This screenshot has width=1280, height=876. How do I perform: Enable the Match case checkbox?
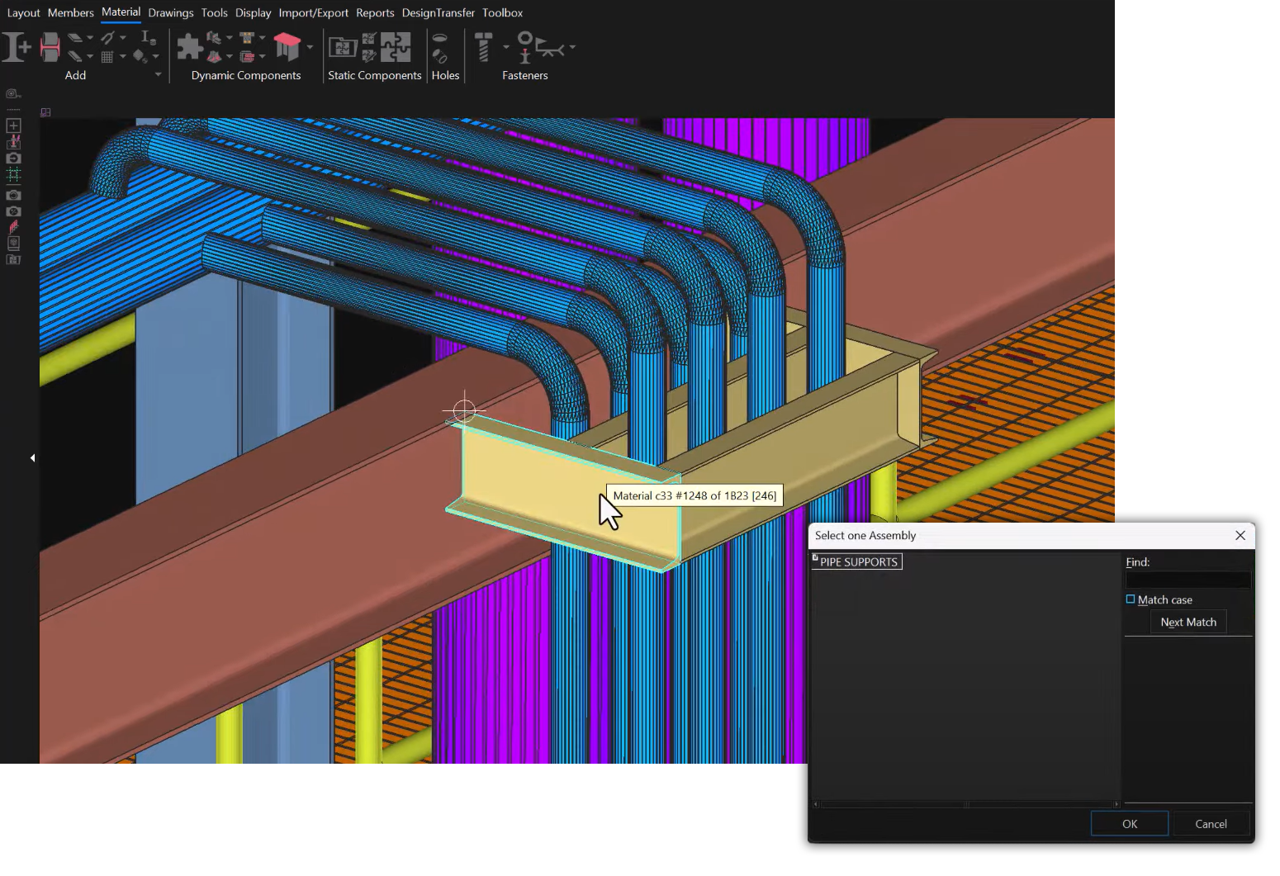(x=1131, y=599)
